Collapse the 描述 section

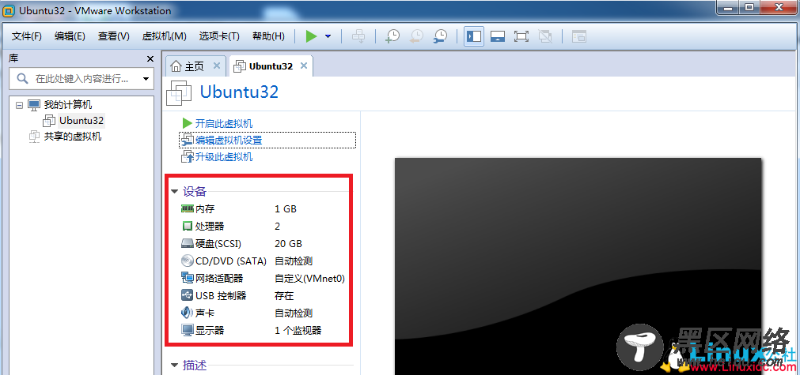[175, 366]
